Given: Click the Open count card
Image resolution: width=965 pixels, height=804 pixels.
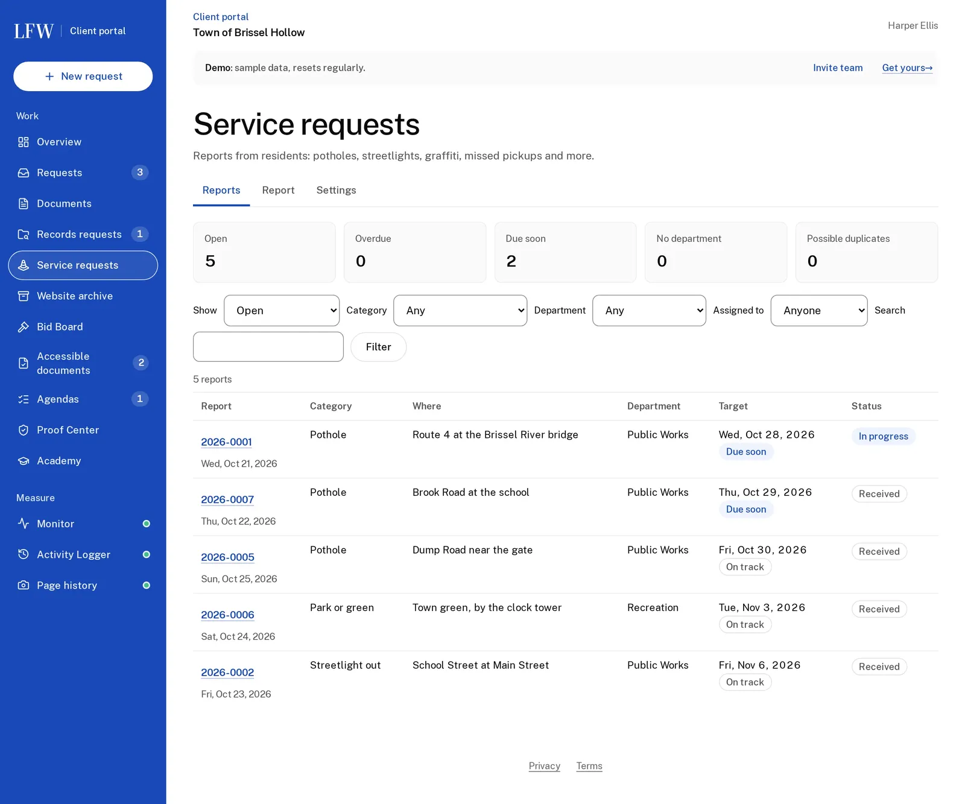Looking at the screenshot, I should pyautogui.click(x=264, y=252).
